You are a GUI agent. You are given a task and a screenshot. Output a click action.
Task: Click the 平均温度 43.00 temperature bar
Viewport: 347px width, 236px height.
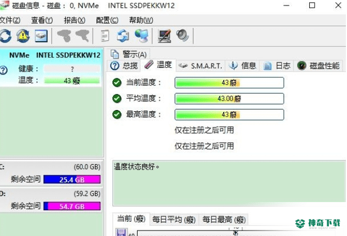pos(229,99)
